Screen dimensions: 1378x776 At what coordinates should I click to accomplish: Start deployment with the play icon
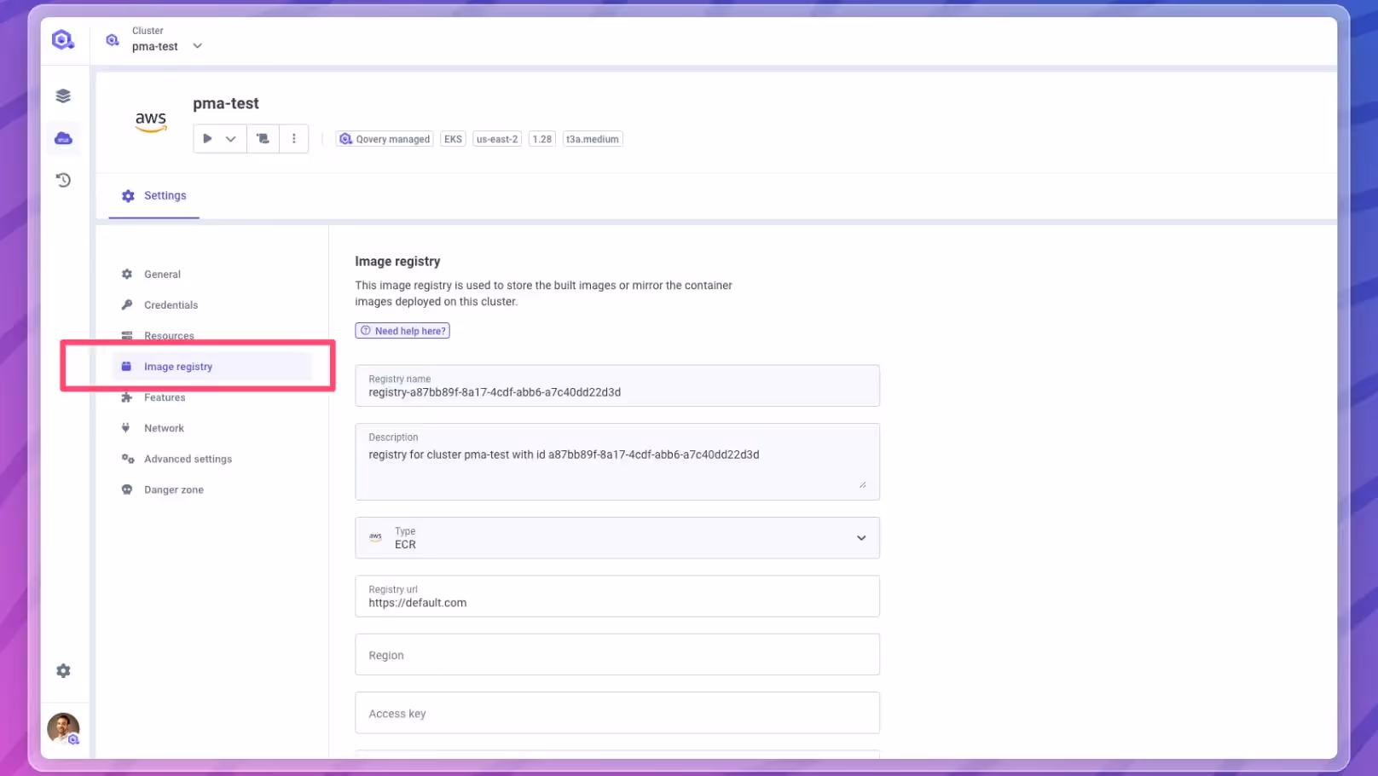[x=207, y=138]
